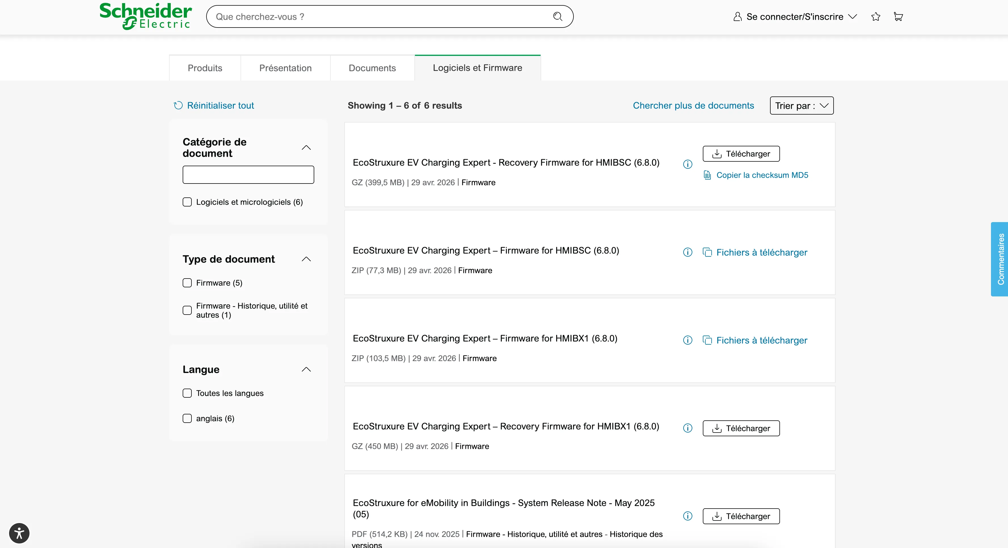Download Recovery Firmware for HMIBSC via Télécharger
The width and height of the screenshot is (1008, 548).
(741, 154)
